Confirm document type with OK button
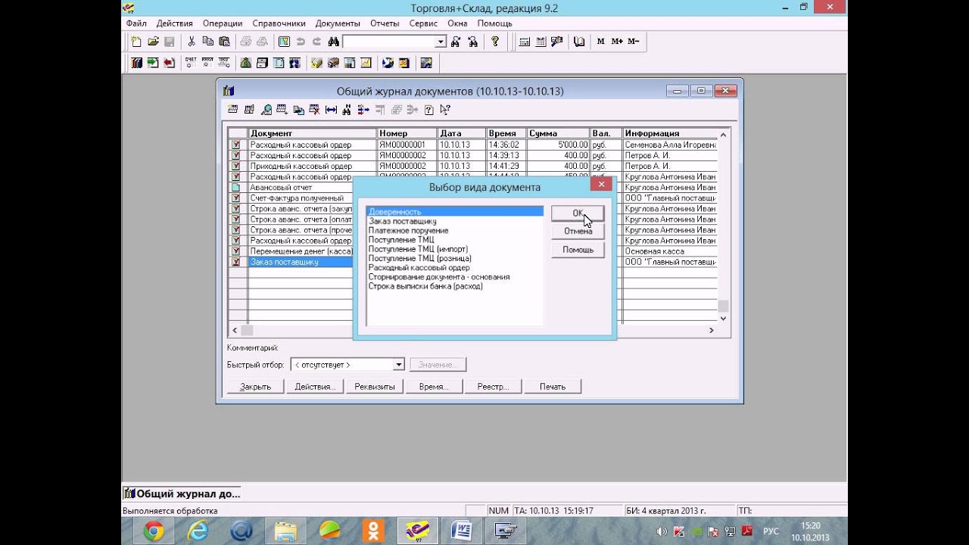The height and width of the screenshot is (545, 969). (578, 213)
